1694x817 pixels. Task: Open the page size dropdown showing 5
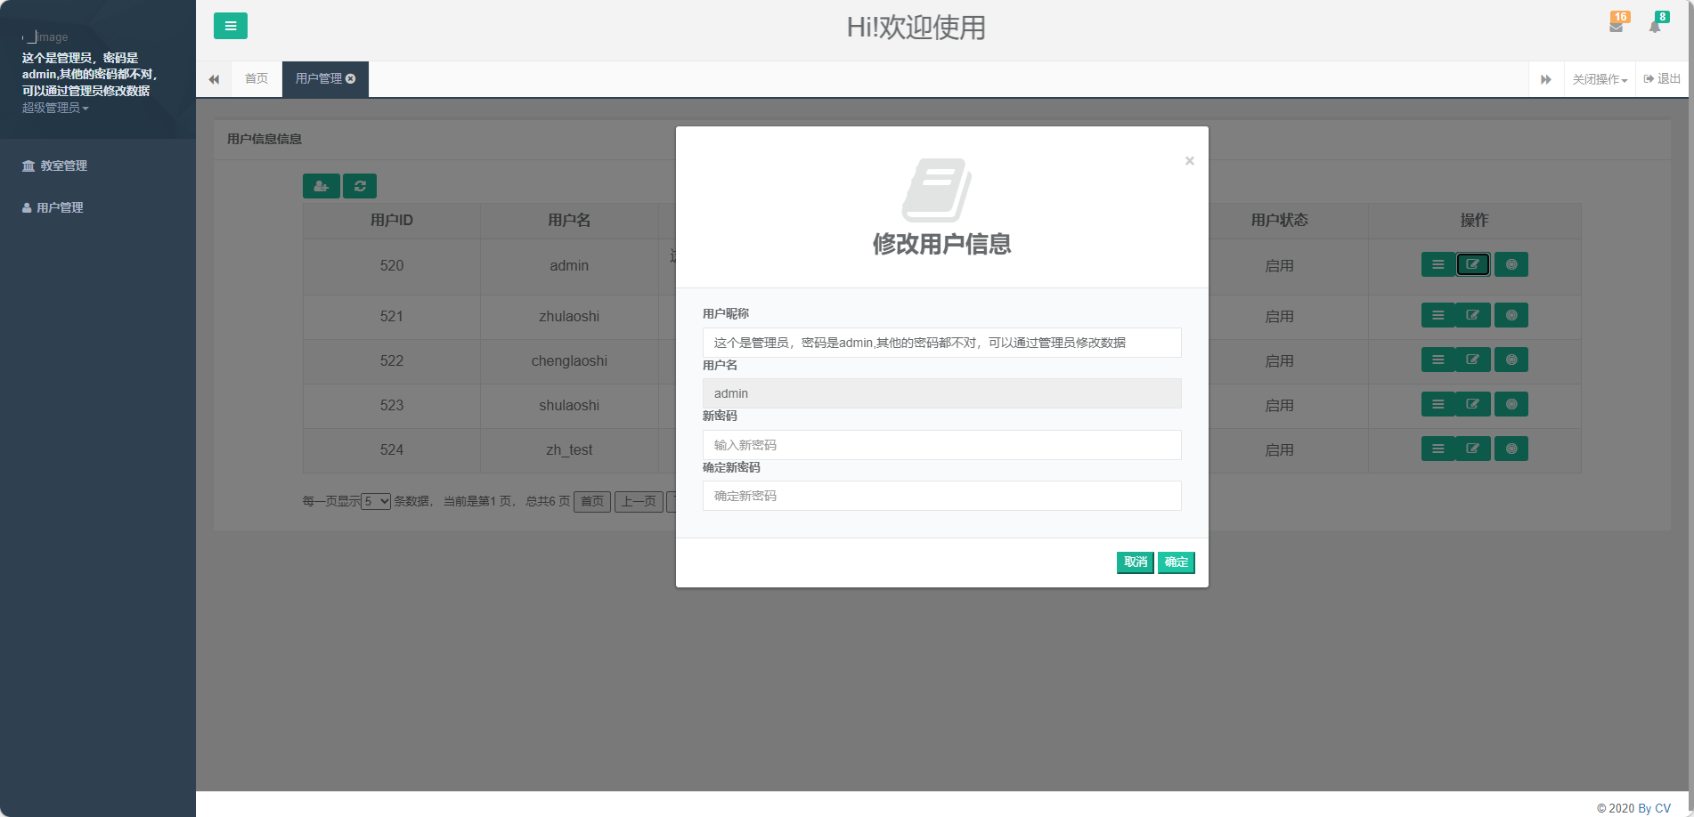[374, 501]
